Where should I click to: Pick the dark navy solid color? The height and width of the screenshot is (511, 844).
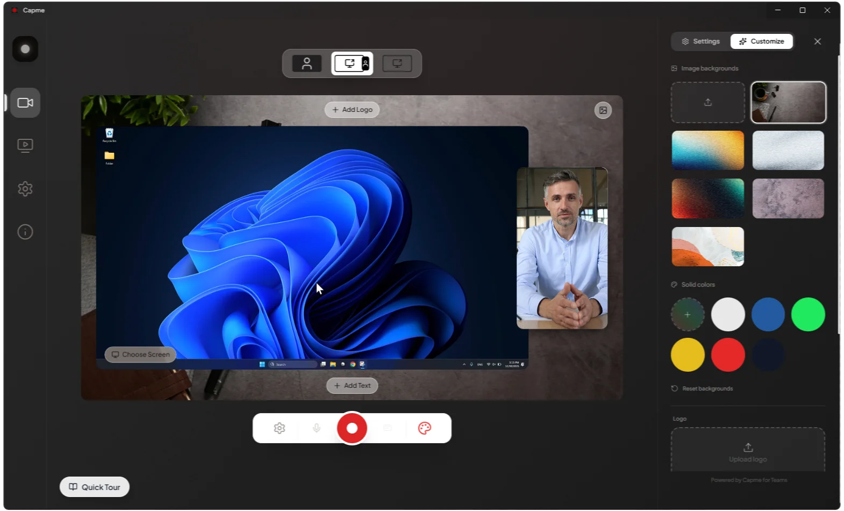768,355
